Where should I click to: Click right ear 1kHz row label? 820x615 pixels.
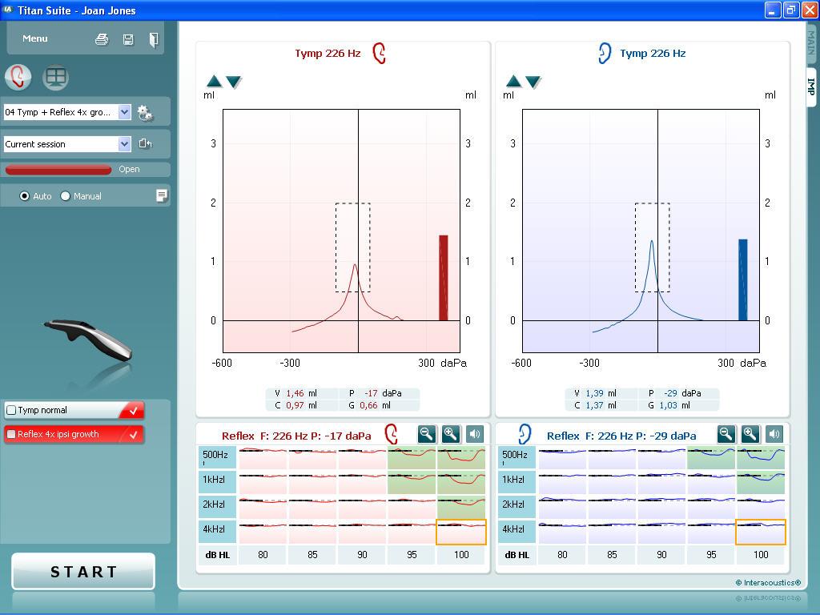pyautogui.click(x=216, y=481)
